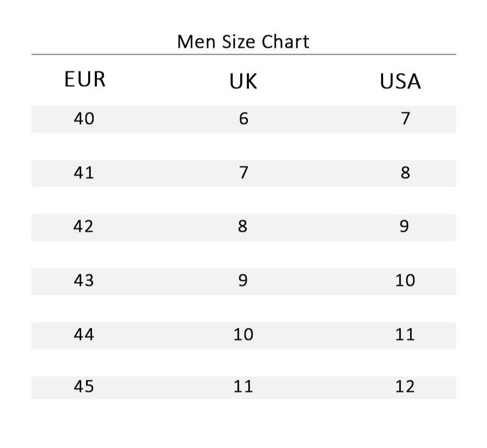487x448 pixels.
Task: Click UK size 10 cell
Action: click(243, 335)
